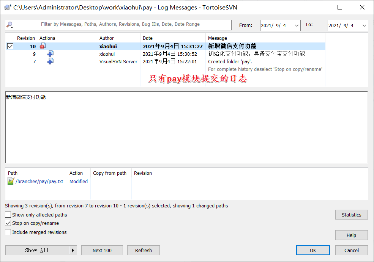This screenshot has width=374, height=262.
Task: Maximize the Log Messages window
Action: pyautogui.click(x=340, y=7)
